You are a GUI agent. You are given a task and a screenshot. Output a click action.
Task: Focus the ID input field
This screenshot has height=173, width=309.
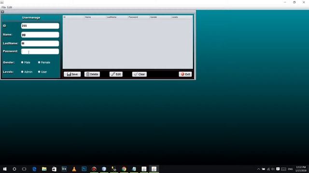pos(40,26)
